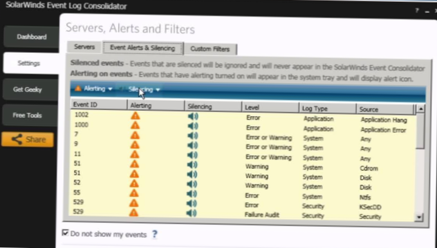This screenshot has height=248, width=437.
Task: Uncheck Do not show my events
Action: pyautogui.click(x=65, y=233)
